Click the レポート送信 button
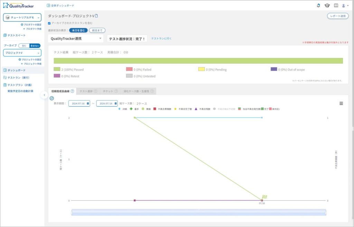The width and height of the screenshot is (354, 227). [x=338, y=16]
